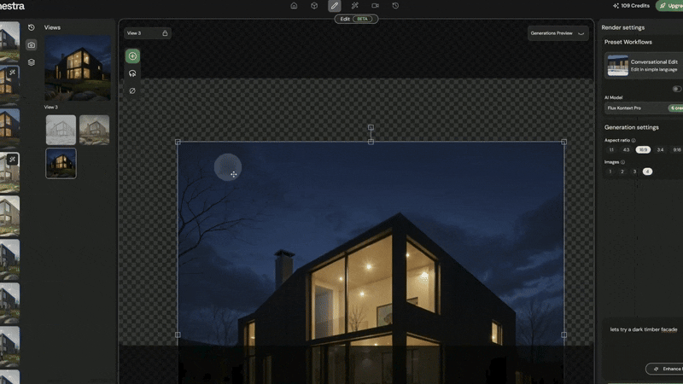683x384 pixels.
Task: Click the right-middle resize handle of the image
Action: click(564, 335)
